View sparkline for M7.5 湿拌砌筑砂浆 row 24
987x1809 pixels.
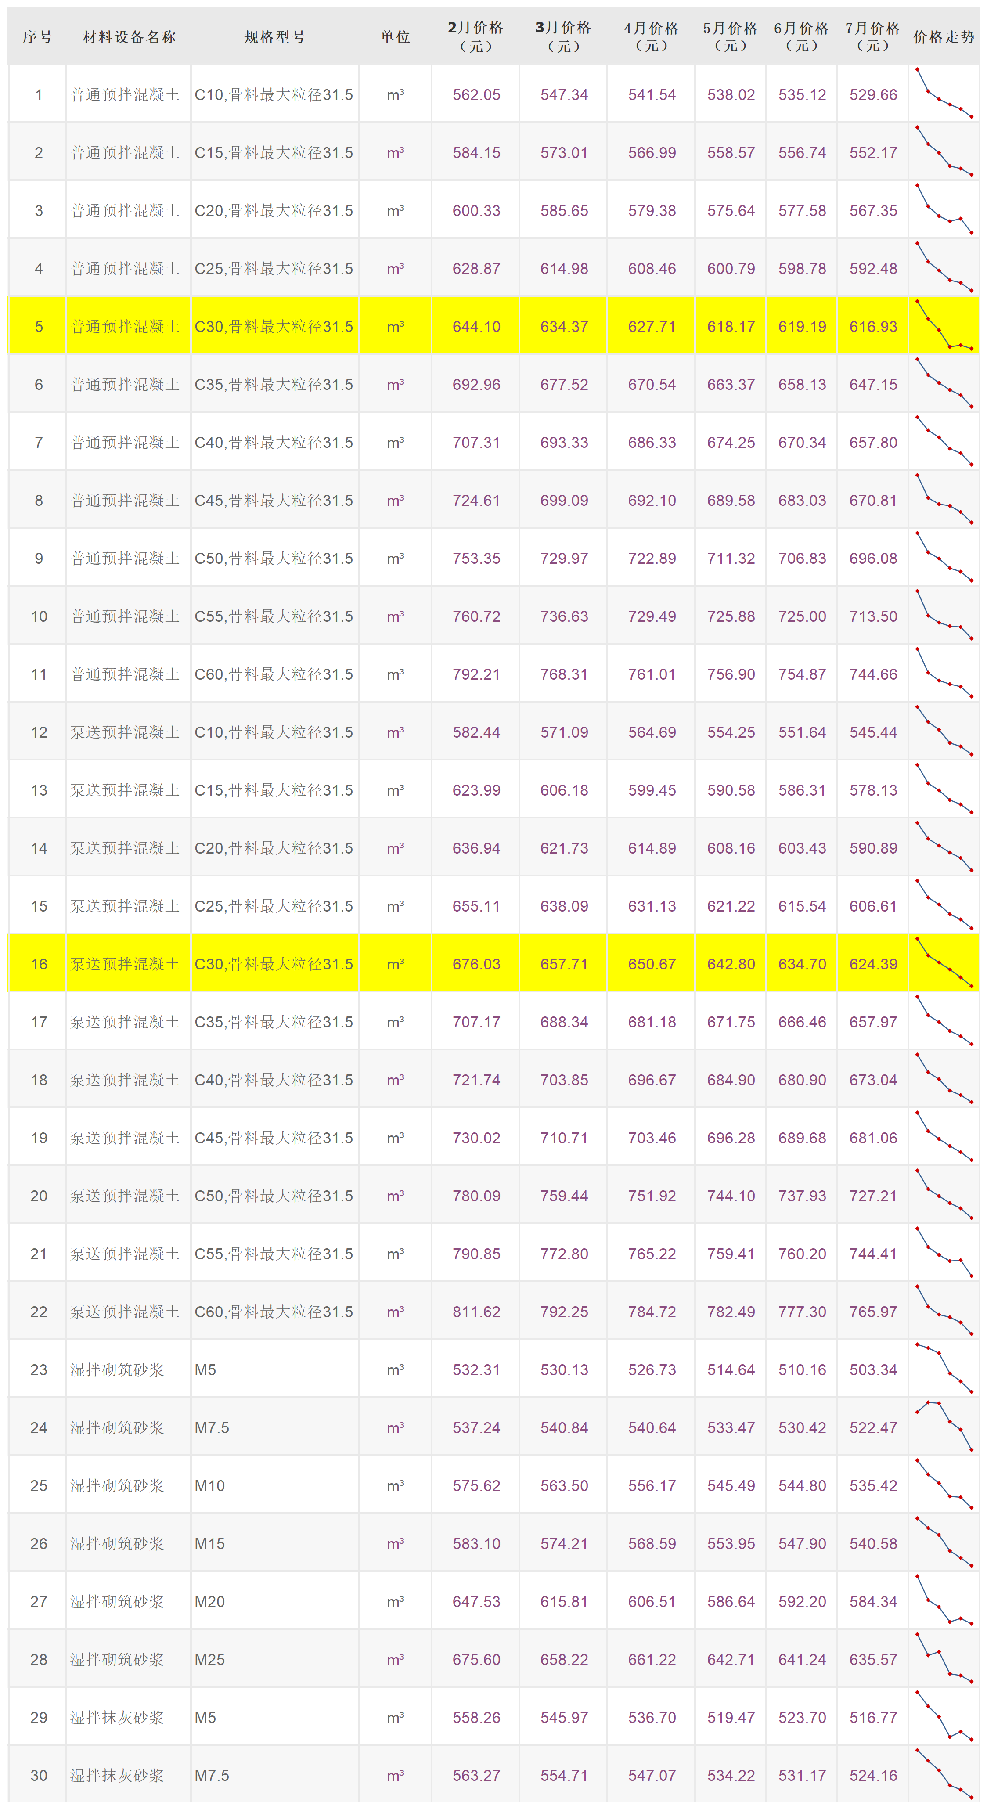pyautogui.click(x=944, y=1426)
